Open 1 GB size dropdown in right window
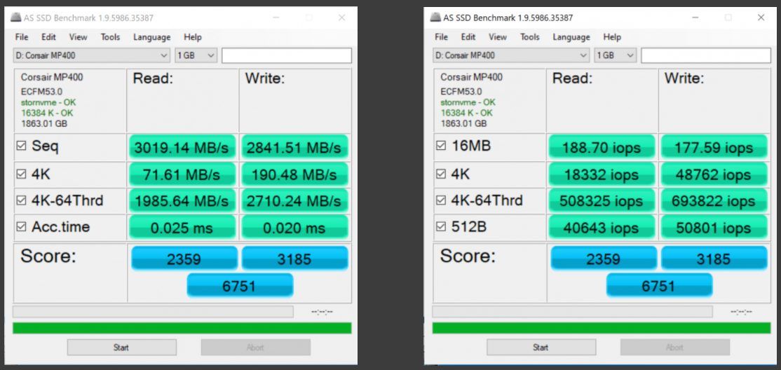 click(x=615, y=55)
